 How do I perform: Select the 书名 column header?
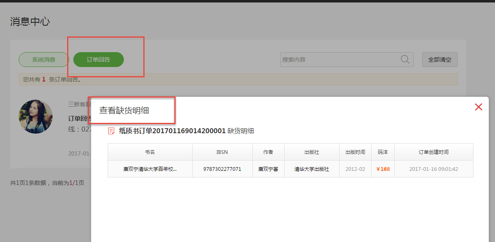(x=150, y=152)
